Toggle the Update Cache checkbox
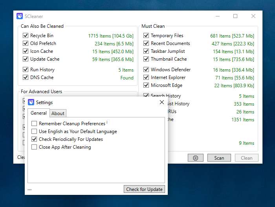This screenshot has height=207, width=275. tap(26, 59)
